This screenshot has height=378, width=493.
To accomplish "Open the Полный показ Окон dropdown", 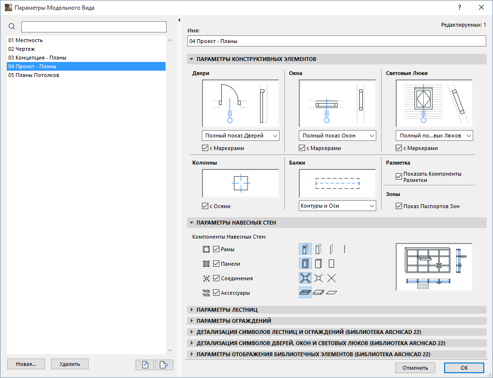I will (337, 136).
